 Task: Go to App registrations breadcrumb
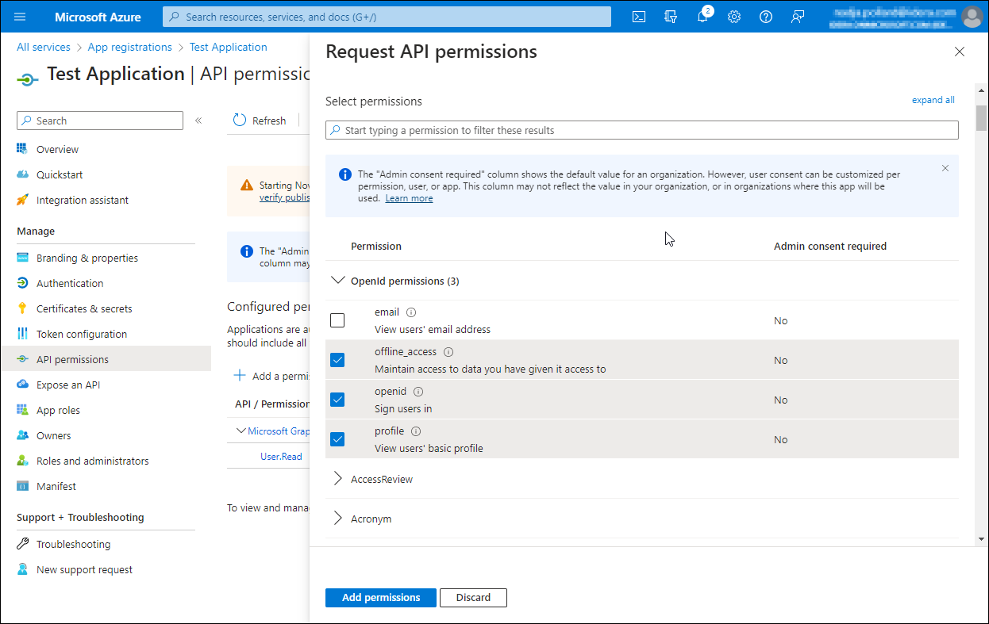tap(130, 48)
